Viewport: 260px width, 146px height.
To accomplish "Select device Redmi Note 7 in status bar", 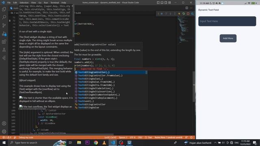I will coord(169,137).
